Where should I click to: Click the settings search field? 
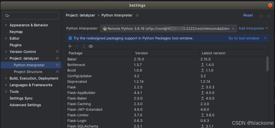point(31,16)
